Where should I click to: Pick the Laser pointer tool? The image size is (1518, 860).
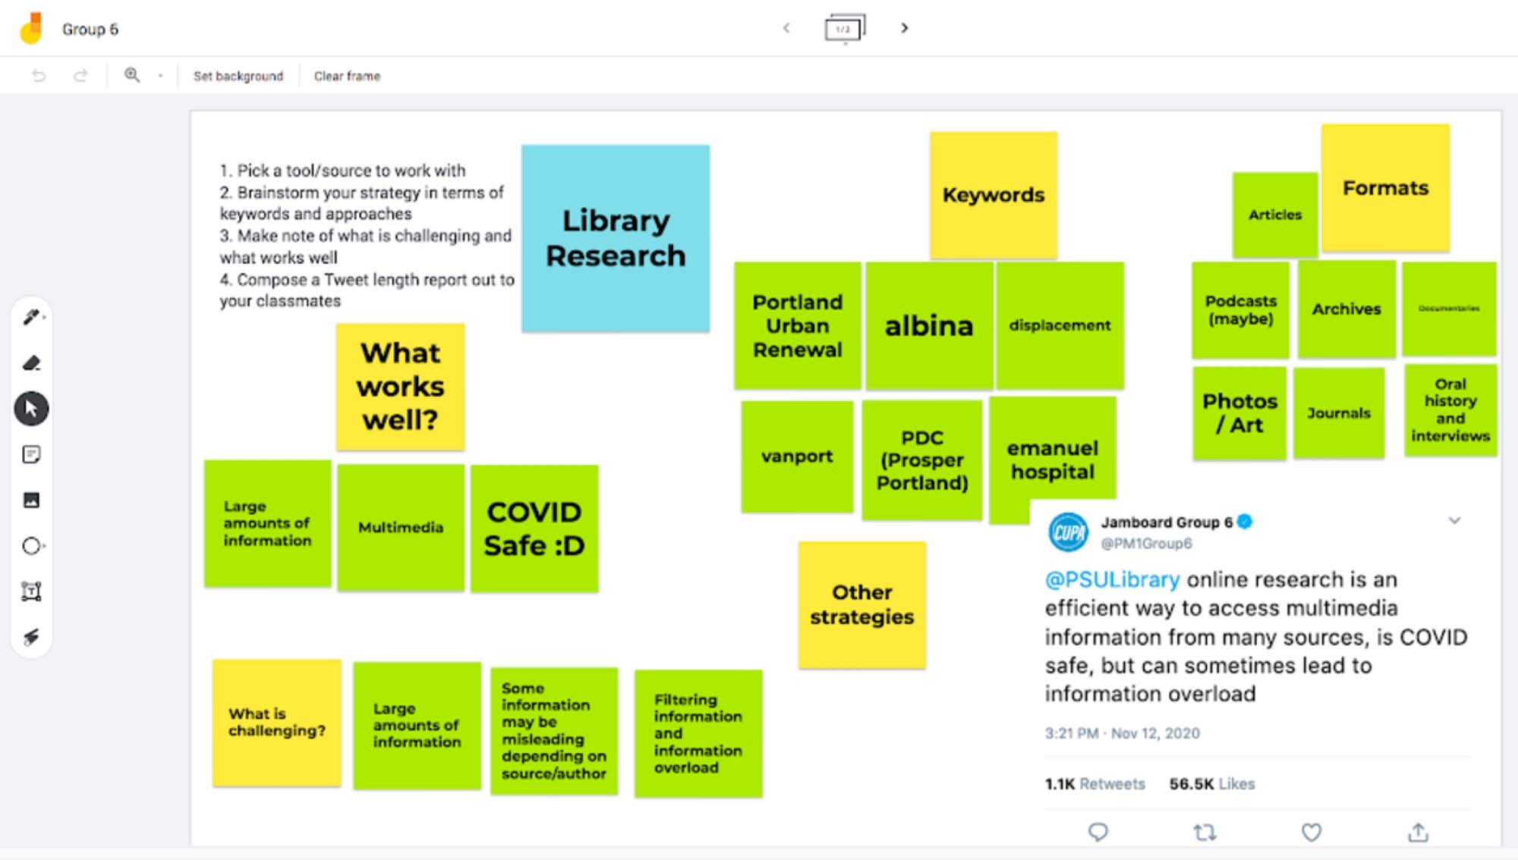[x=31, y=636]
